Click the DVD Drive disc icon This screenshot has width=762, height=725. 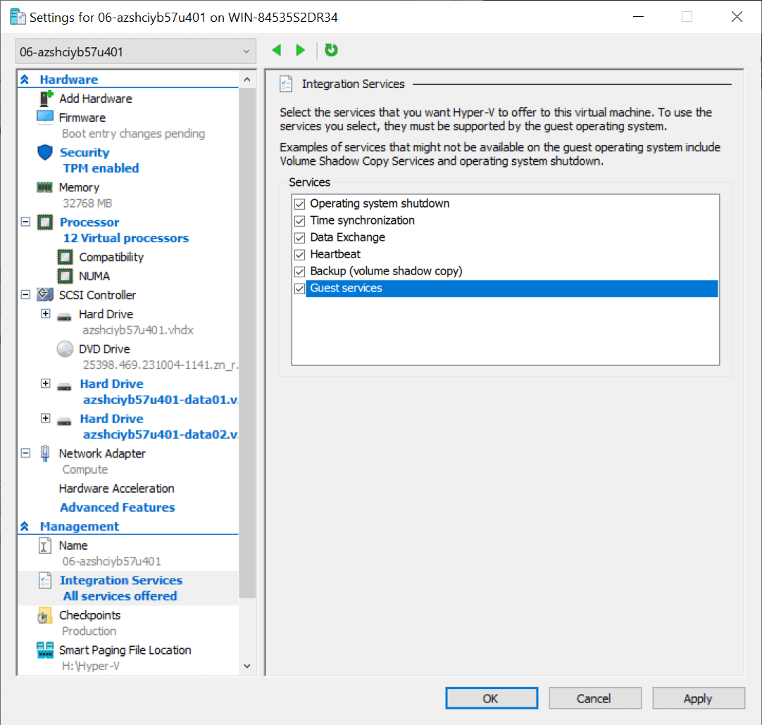(65, 349)
